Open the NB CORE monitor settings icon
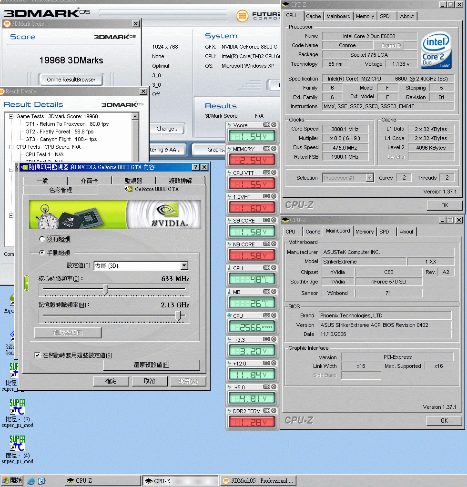This screenshot has width=467, height=487. point(266,244)
